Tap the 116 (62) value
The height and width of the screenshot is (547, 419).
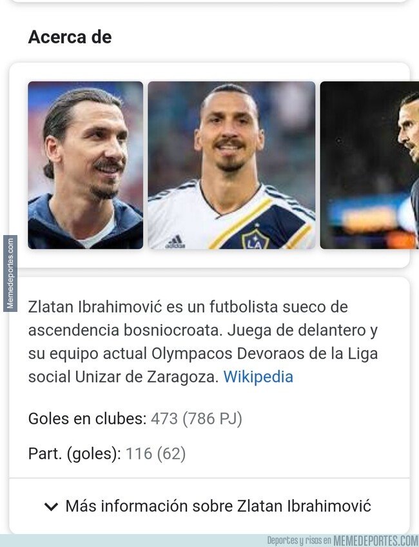156,453
